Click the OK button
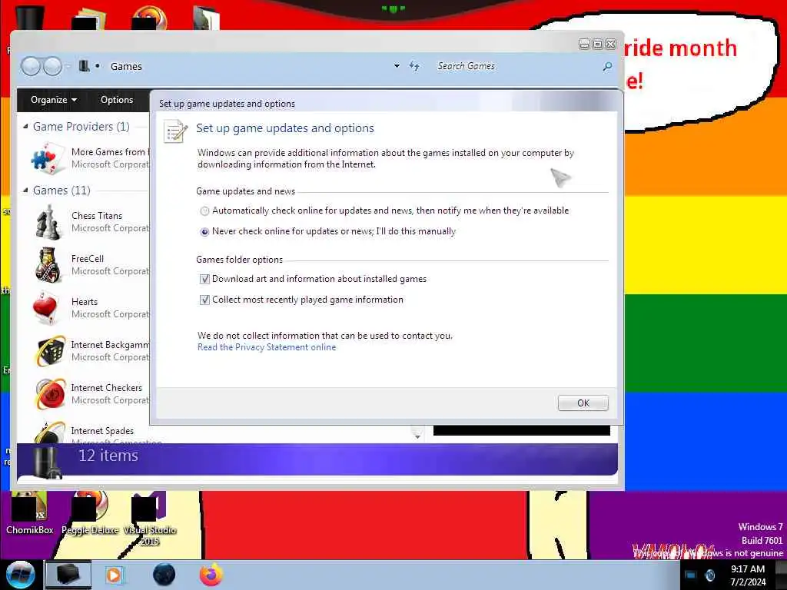Viewport: 787px width, 590px height. (583, 403)
